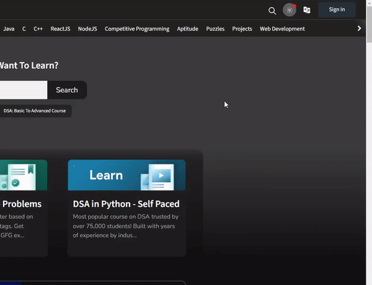Open the search magnifier icon in header
372x285 pixels.
pos(272,11)
